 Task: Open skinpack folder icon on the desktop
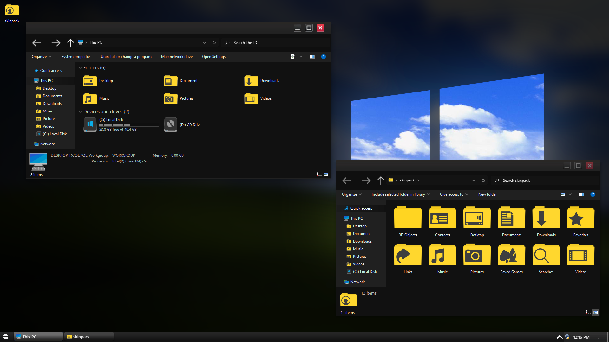tap(12, 10)
